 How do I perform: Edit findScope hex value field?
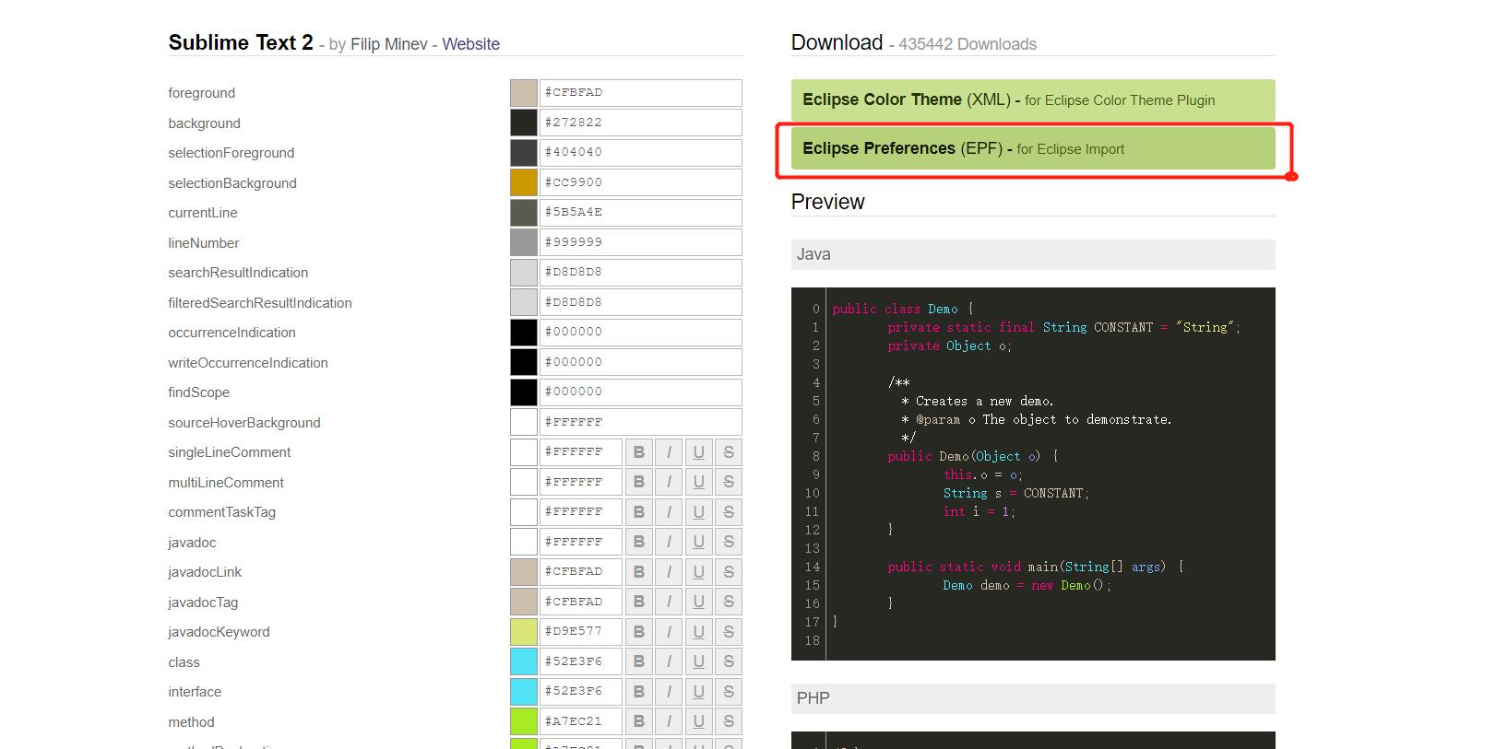[x=640, y=392]
